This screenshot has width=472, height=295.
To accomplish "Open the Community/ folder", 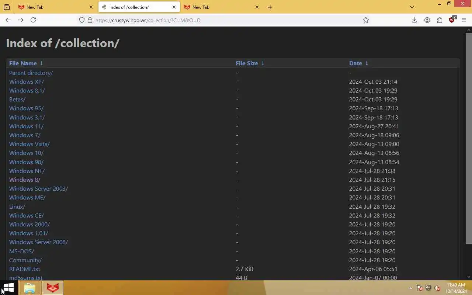I will click(x=25, y=260).
